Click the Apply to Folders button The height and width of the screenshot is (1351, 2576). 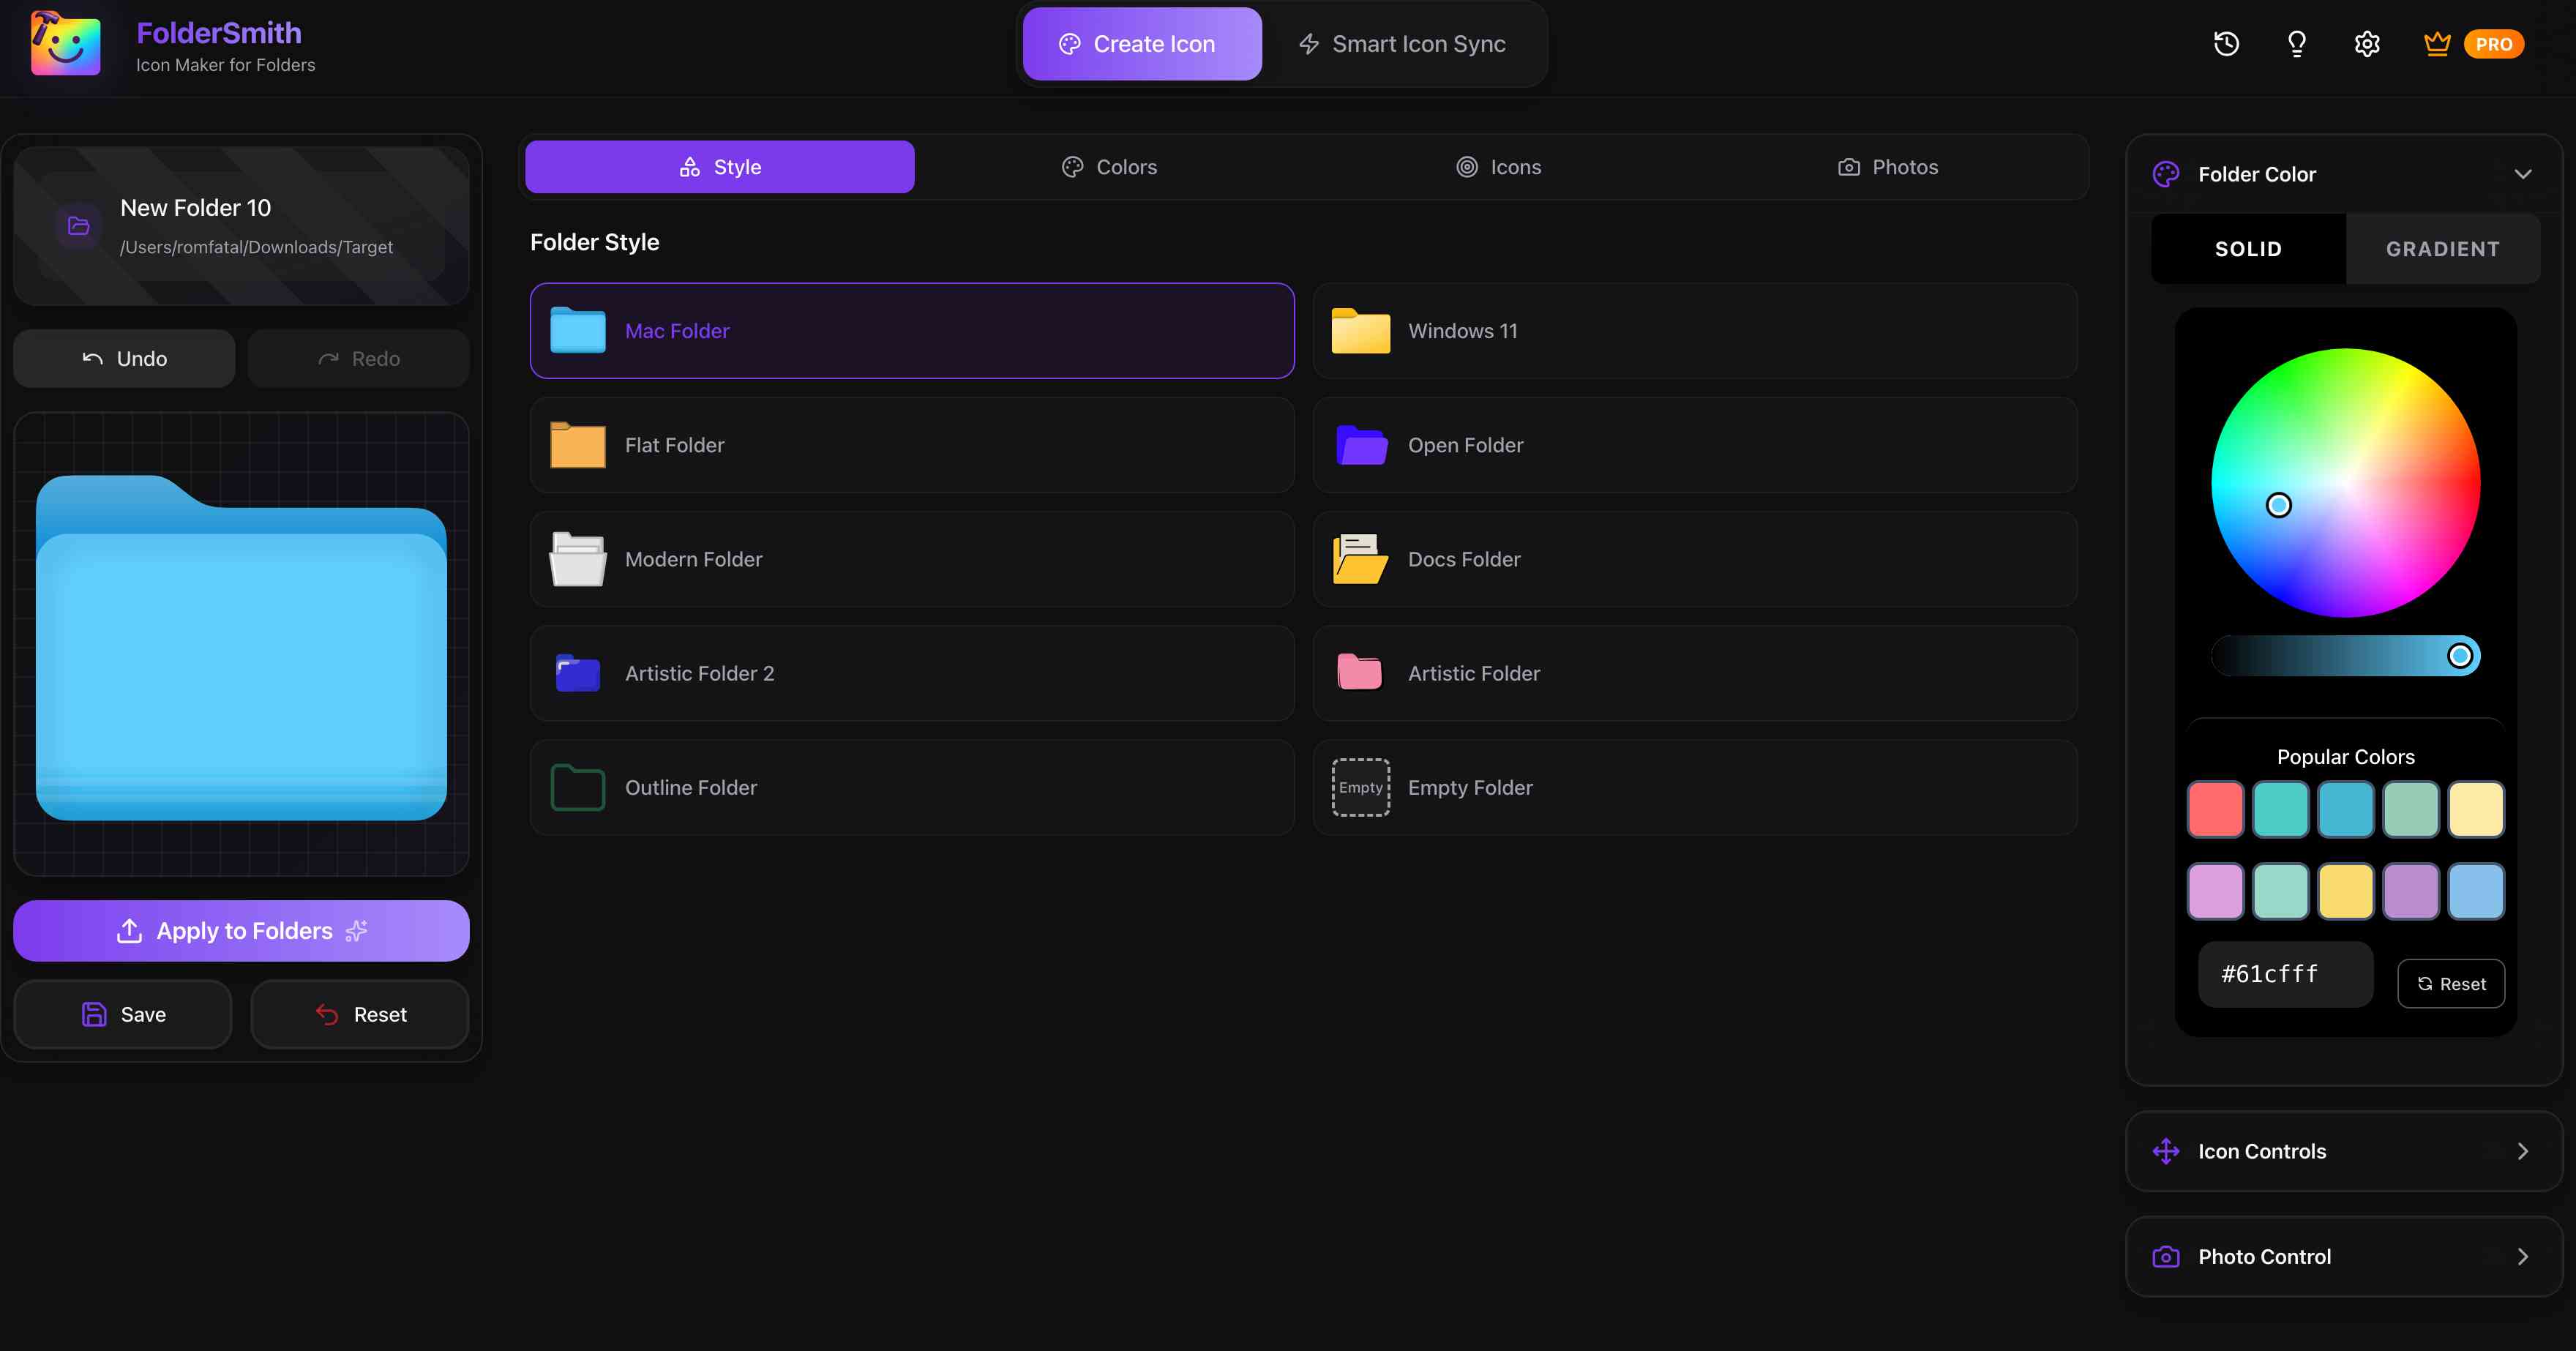(x=240, y=930)
